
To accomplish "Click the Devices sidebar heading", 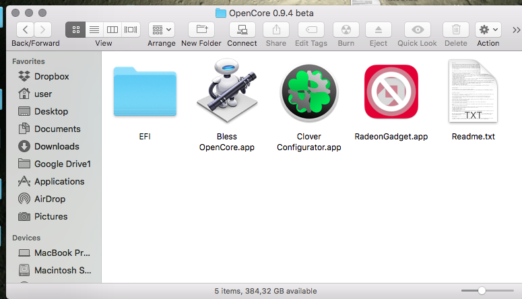I will tap(26, 238).
